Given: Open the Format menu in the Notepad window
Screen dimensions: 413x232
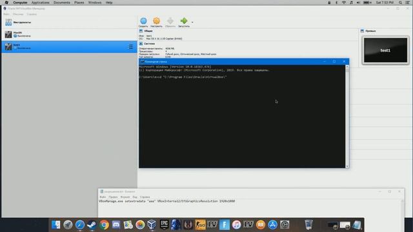Looking at the screenshot, I should 125,197.
